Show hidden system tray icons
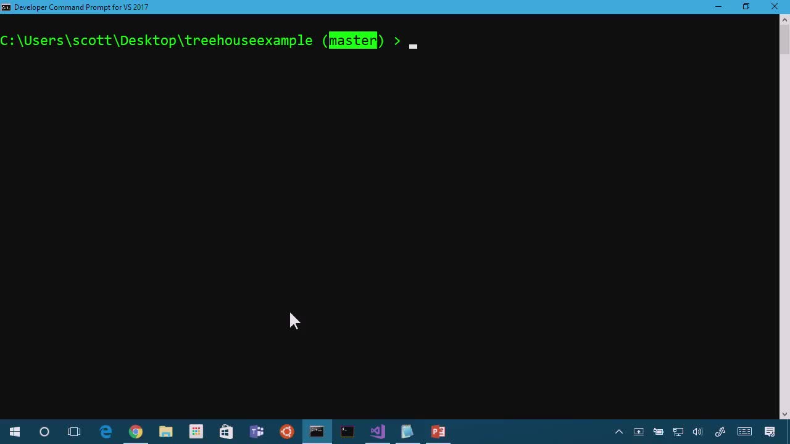790x444 pixels. [x=619, y=432]
